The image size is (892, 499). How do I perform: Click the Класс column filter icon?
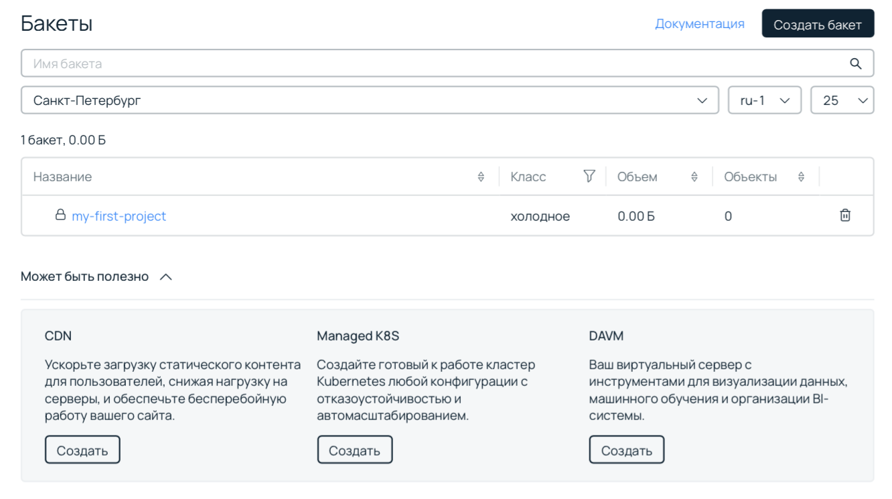pyautogui.click(x=589, y=177)
